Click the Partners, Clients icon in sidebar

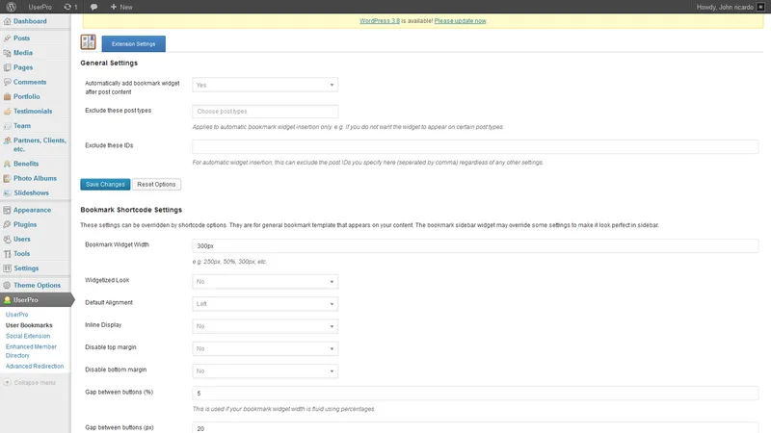(7, 140)
